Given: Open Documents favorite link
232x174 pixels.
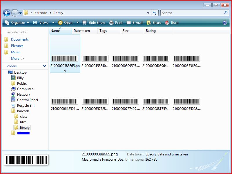Looking at the screenshot, I should tap(20, 39).
